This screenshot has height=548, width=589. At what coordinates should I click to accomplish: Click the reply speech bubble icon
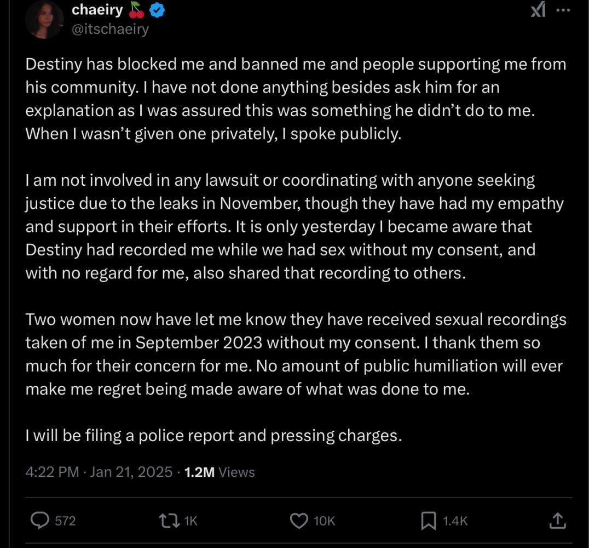[39, 520]
